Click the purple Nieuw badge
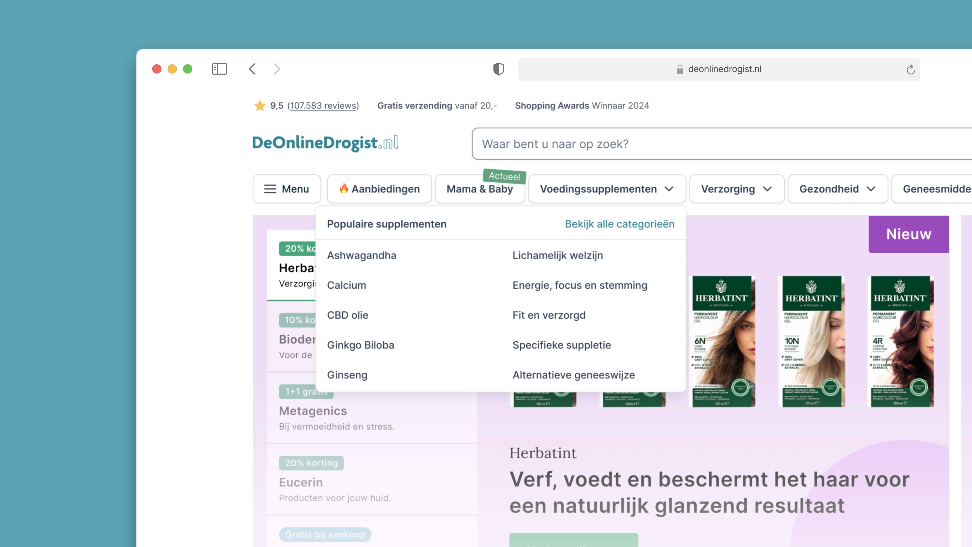This screenshot has width=972, height=547. tap(909, 234)
